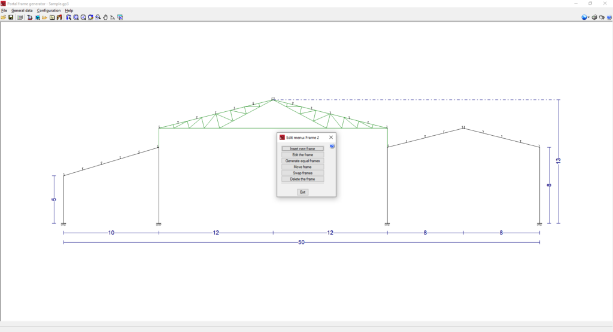
Task: Click the Save floppy disk icon
Action: (x=11, y=17)
